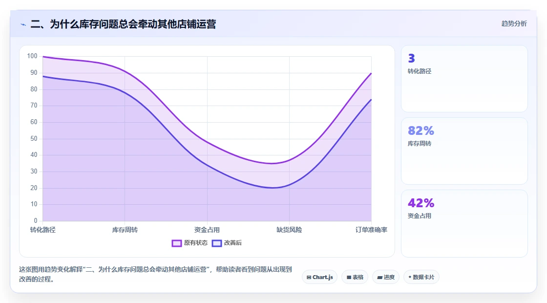The width and height of the screenshot is (547, 303).
Task: Open the 资金占用 data card showing 42%
Action: pyautogui.click(x=464, y=223)
